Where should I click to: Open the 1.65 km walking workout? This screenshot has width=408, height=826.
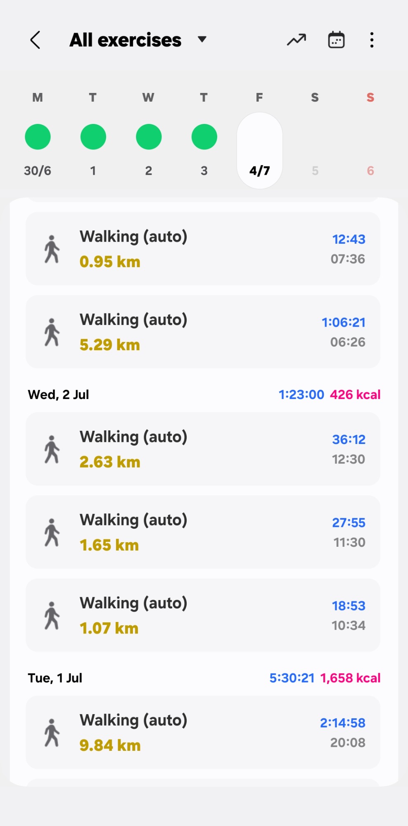[203, 532]
